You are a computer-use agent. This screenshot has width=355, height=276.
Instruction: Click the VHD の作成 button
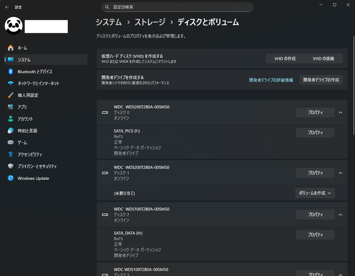pos(285,59)
